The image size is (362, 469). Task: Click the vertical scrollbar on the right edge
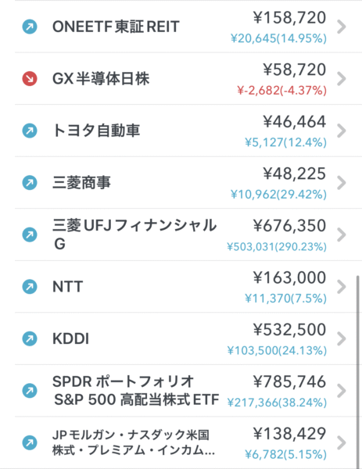[x=358, y=371]
